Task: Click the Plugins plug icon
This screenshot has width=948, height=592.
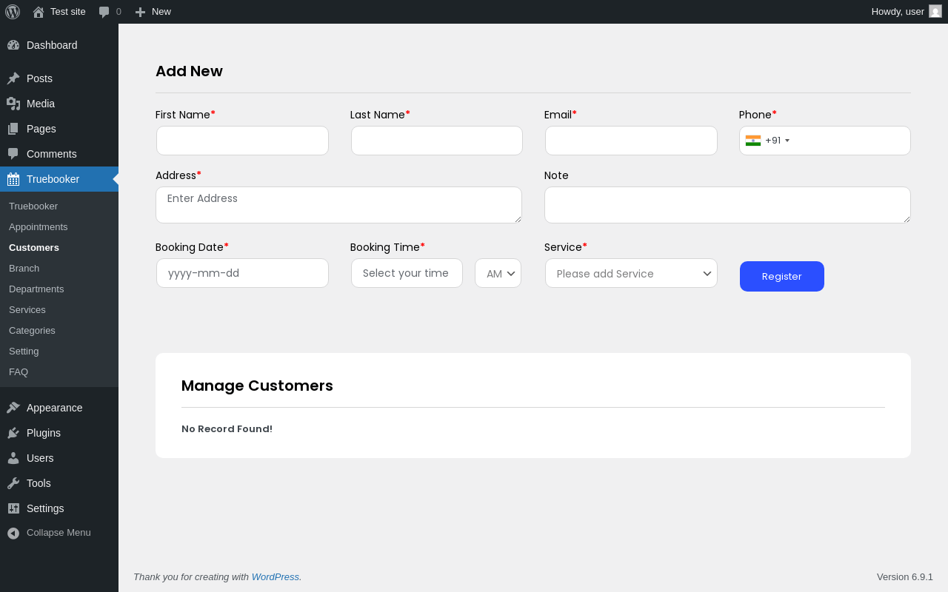Action: pos(13,433)
